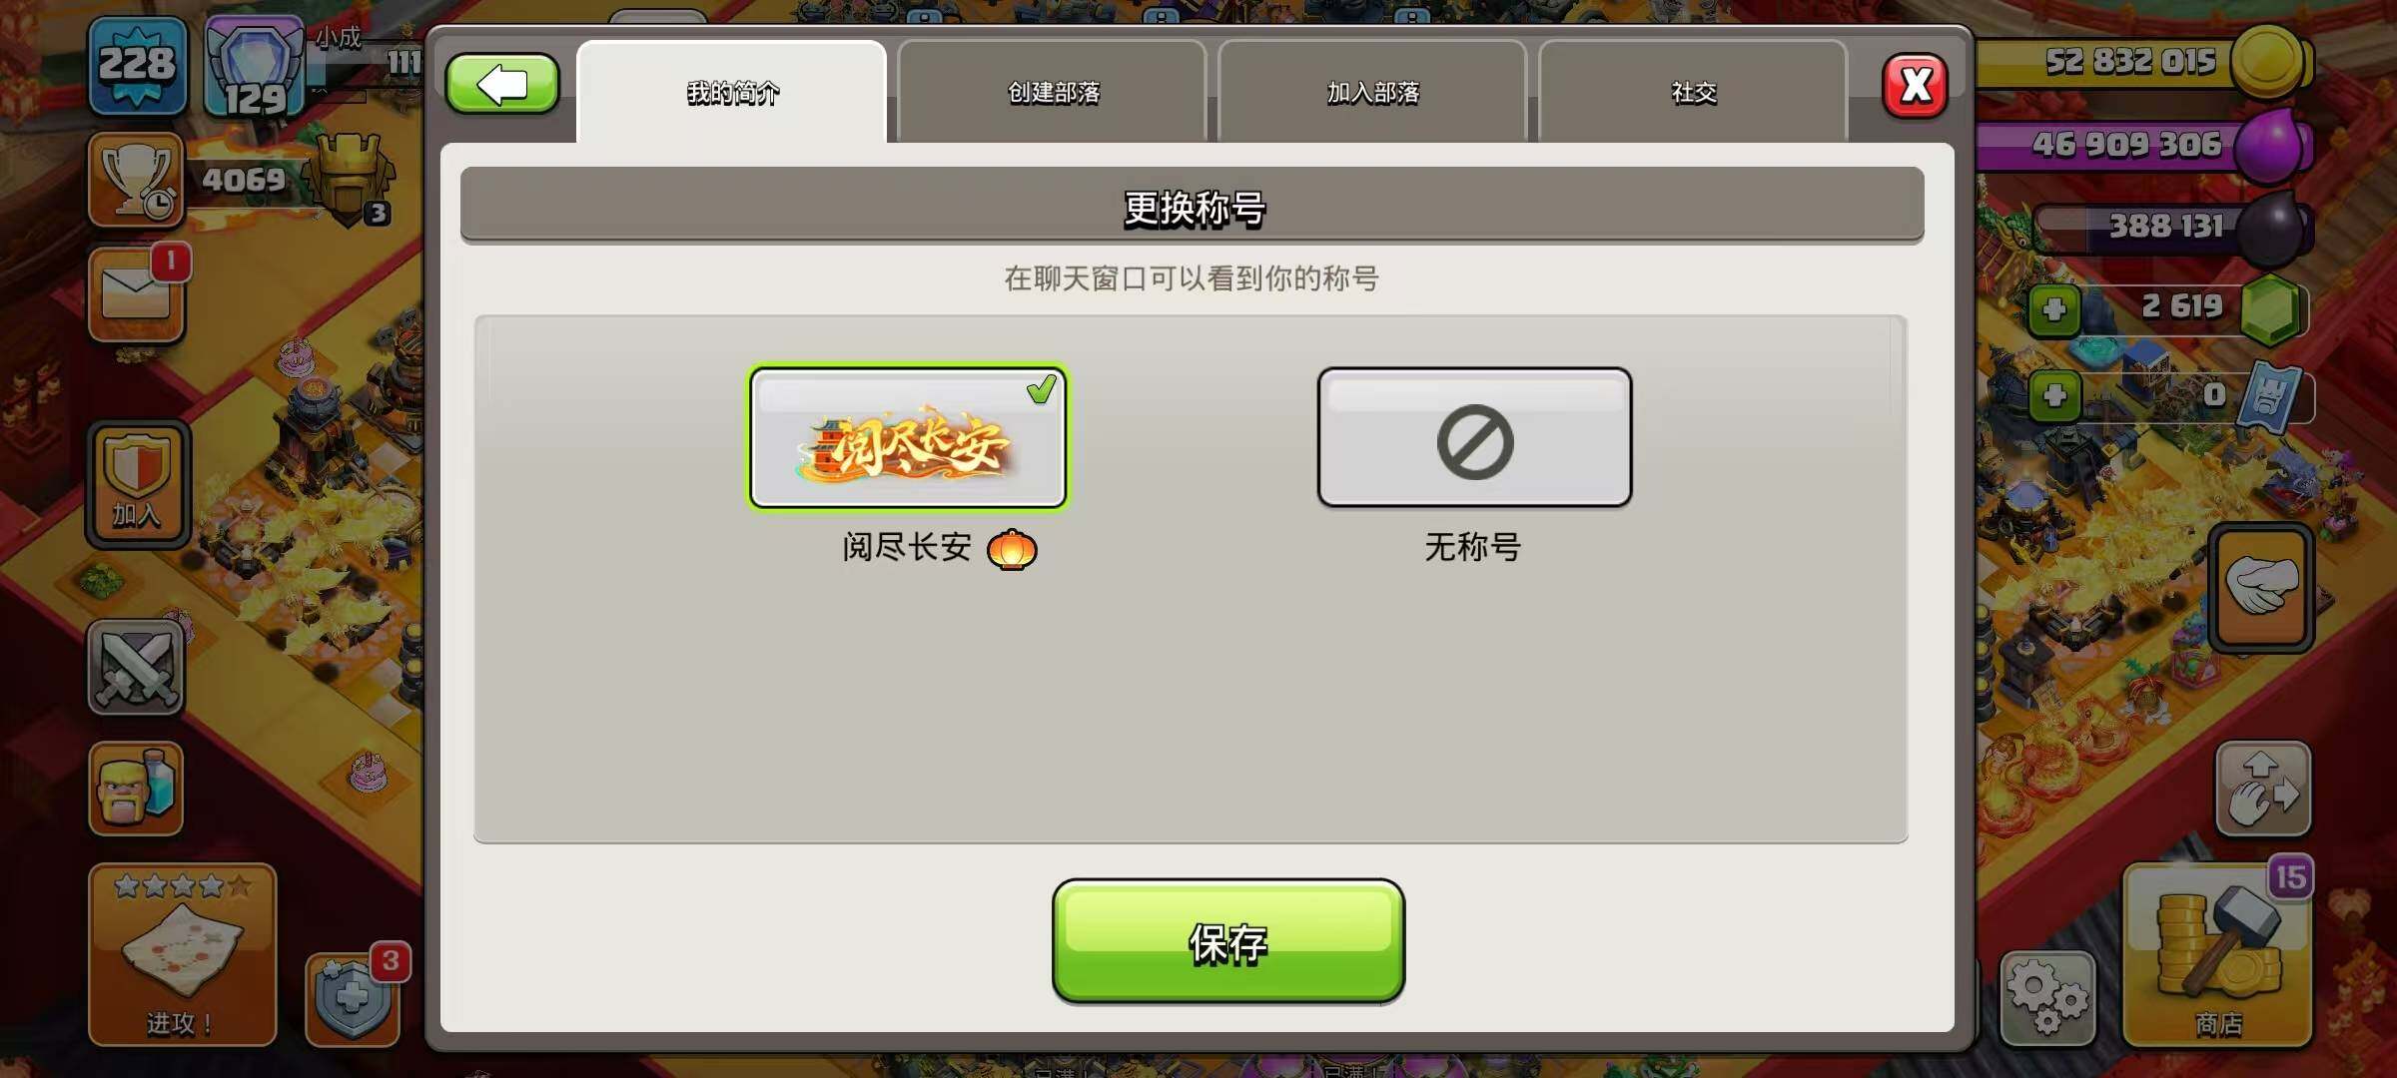Click the green 保存 save button
The width and height of the screenshot is (2397, 1078).
pos(1228,941)
